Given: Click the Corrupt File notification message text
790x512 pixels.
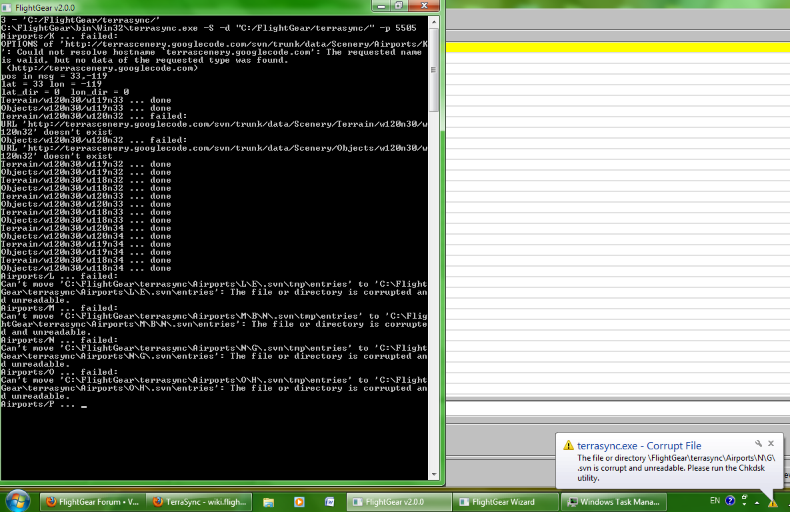Looking at the screenshot, I should 676,467.
